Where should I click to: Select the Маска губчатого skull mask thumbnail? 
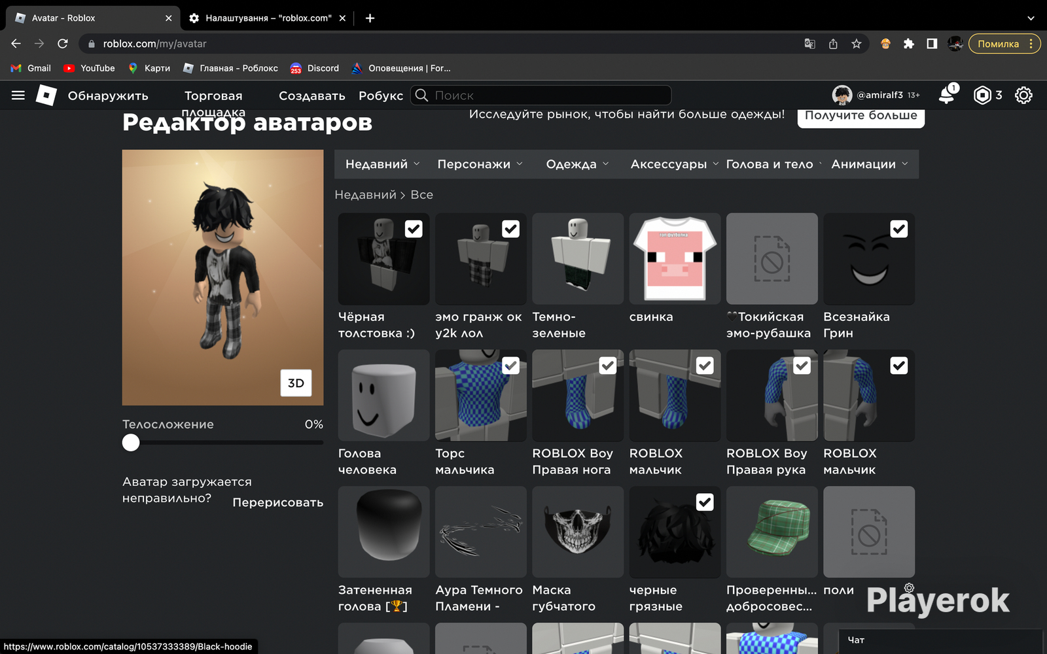[x=578, y=532]
